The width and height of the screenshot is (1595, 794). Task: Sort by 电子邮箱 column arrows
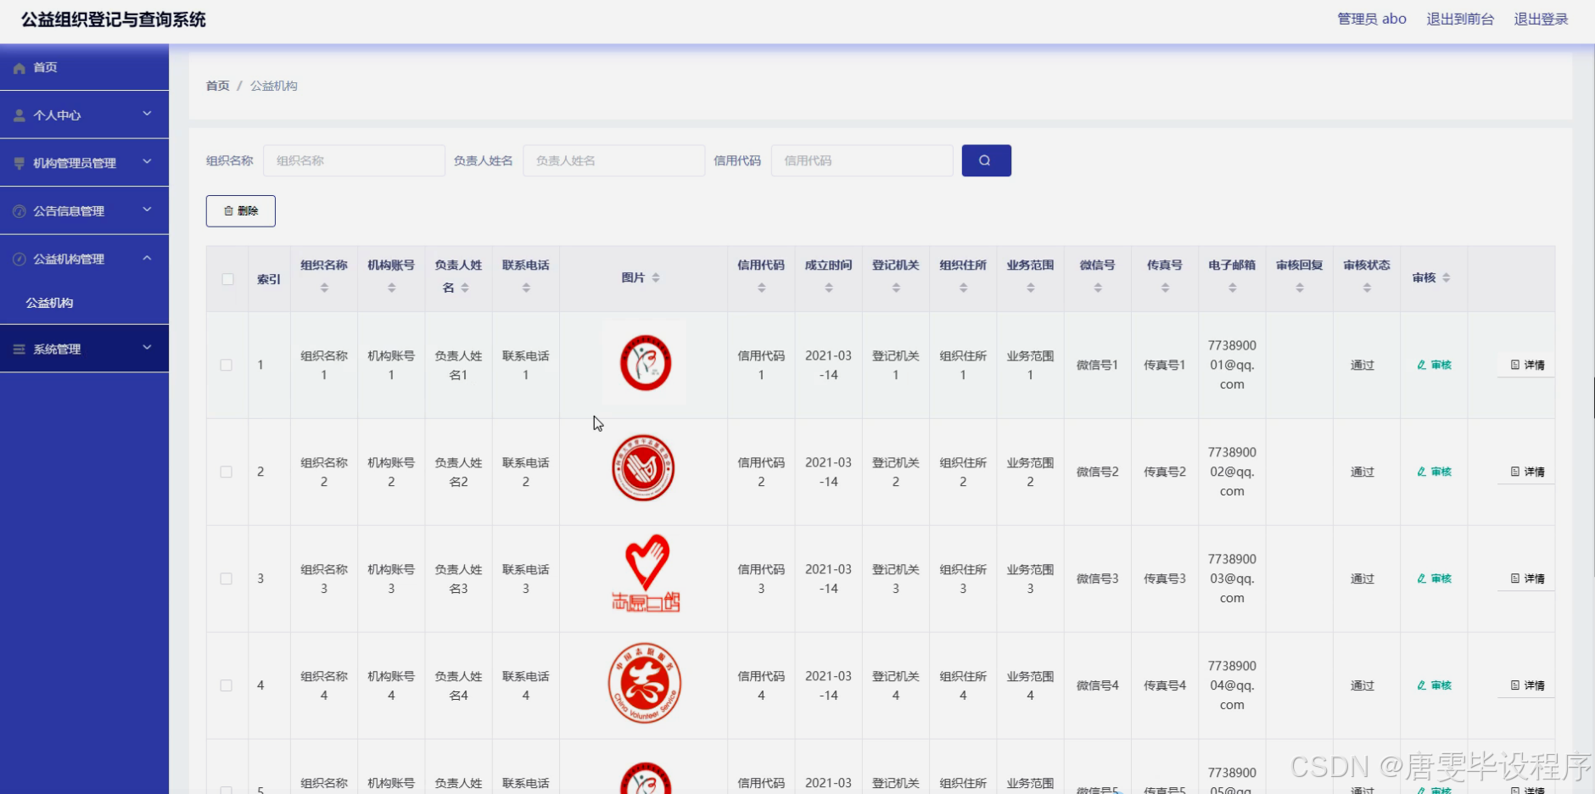pos(1233,288)
